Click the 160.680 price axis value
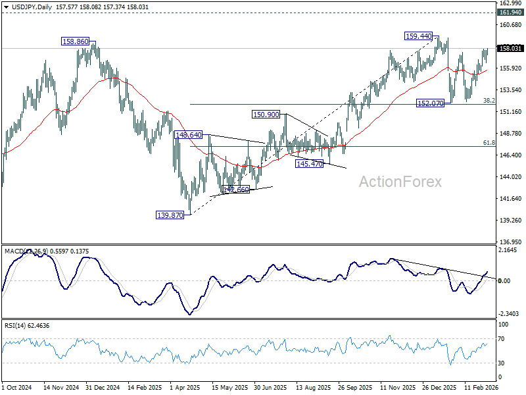Image resolution: width=526 pixels, height=395 pixels. coord(511,24)
